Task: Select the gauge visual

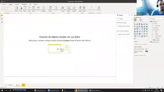Action: [140, 31]
